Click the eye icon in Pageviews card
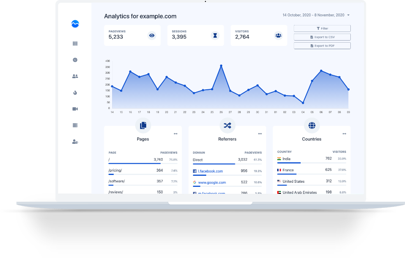 pyautogui.click(x=152, y=36)
